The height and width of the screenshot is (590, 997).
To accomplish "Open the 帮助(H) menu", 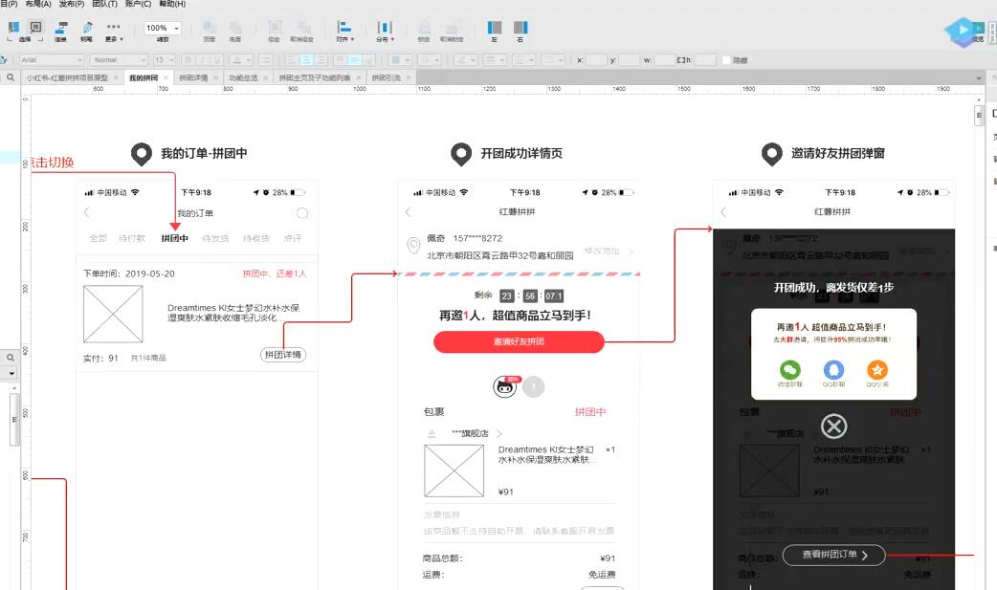I will pos(171,4).
